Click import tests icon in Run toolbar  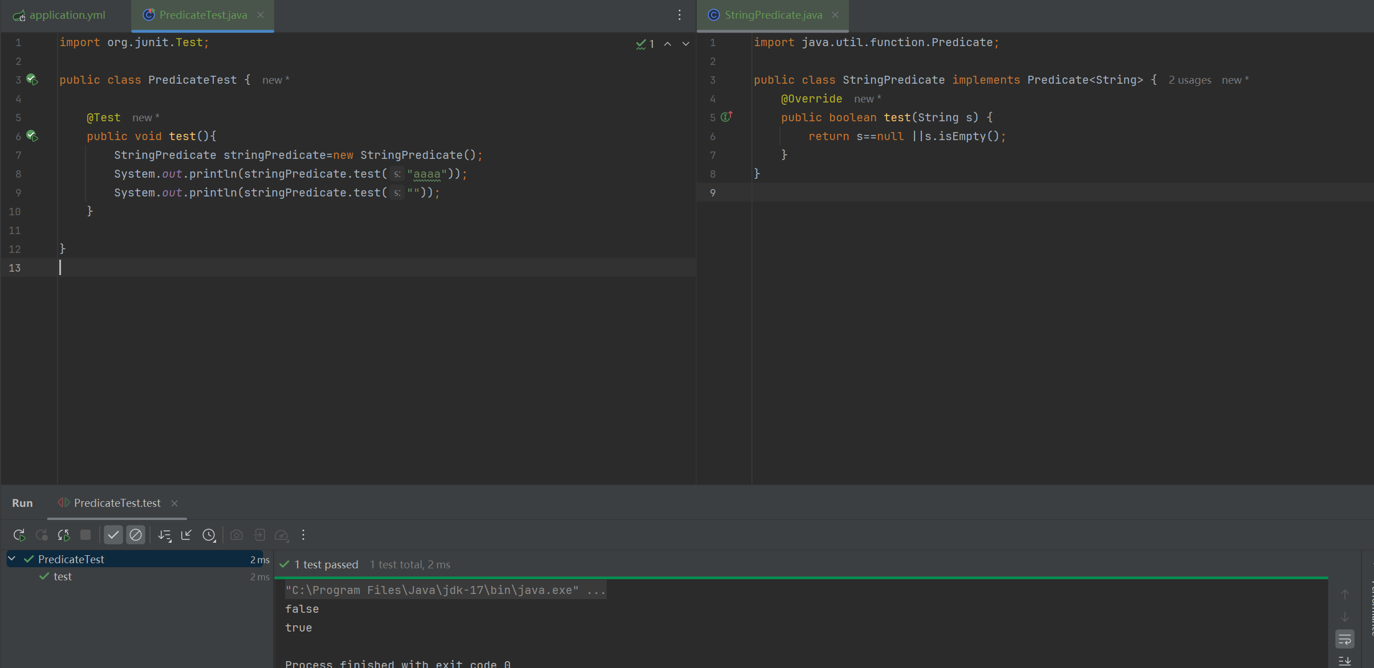pos(259,535)
